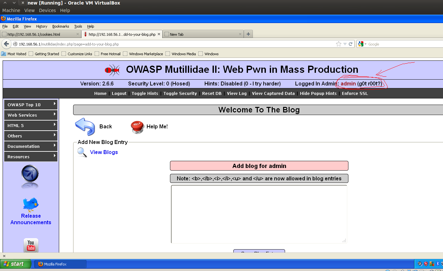Click the YouTube icon in sidebar
The height and width of the screenshot is (271, 443).
tap(31, 245)
